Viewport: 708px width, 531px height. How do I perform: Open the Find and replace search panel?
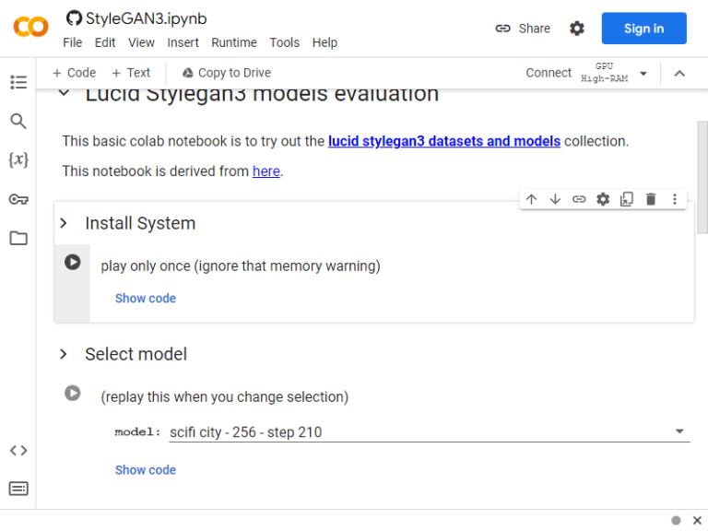pos(18,121)
